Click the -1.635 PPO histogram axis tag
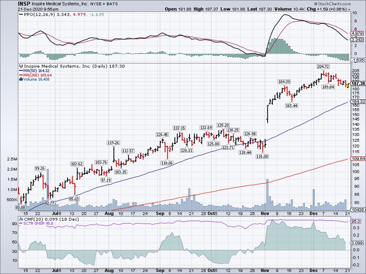The image size is (366, 274). 357,60
